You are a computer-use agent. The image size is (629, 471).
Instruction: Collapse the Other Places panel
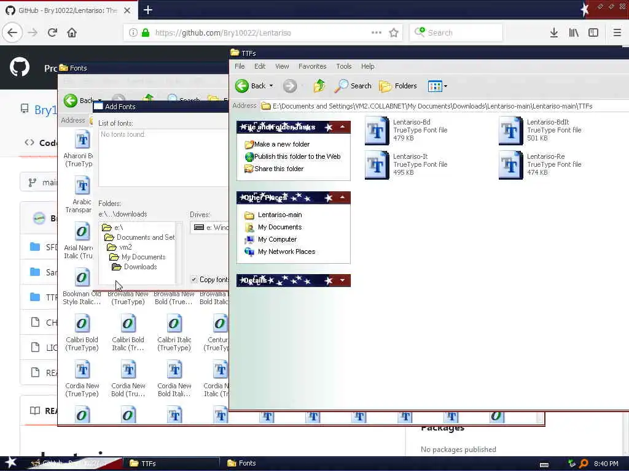click(342, 197)
